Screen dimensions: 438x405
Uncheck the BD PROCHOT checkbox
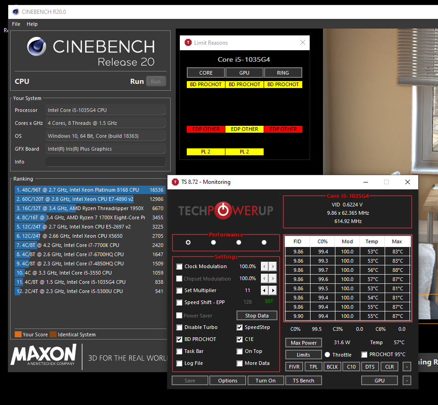pos(179,340)
